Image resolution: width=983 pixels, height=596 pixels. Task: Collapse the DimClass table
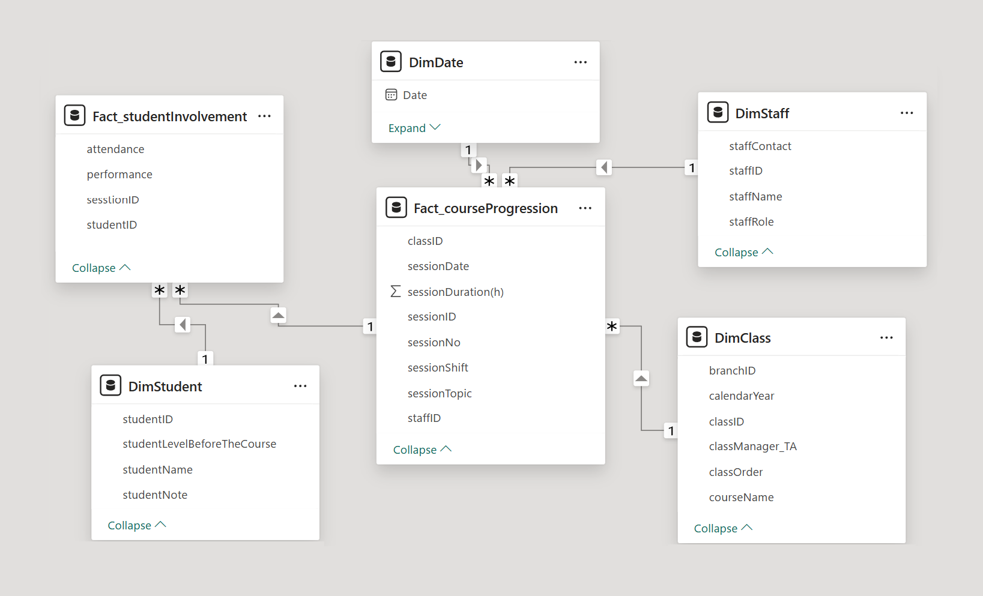pyautogui.click(x=723, y=528)
